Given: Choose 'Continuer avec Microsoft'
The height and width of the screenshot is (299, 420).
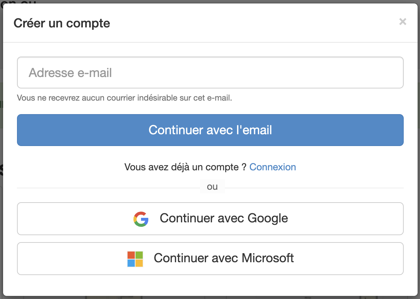Looking at the screenshot, I should [x=210, y=258].
